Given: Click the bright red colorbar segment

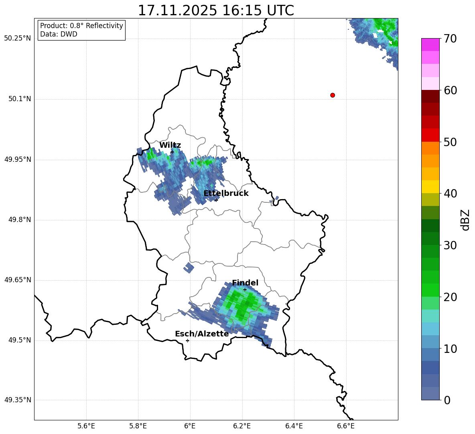Looking at the screenshot, I should pos(430,135).
